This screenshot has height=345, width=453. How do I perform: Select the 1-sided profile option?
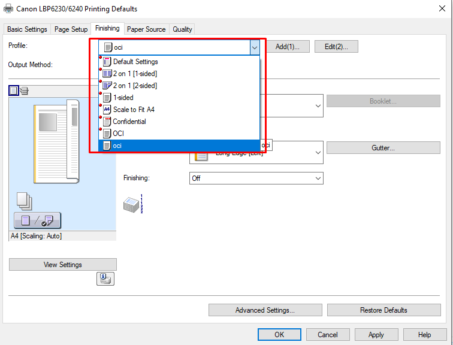coord(179,98)
